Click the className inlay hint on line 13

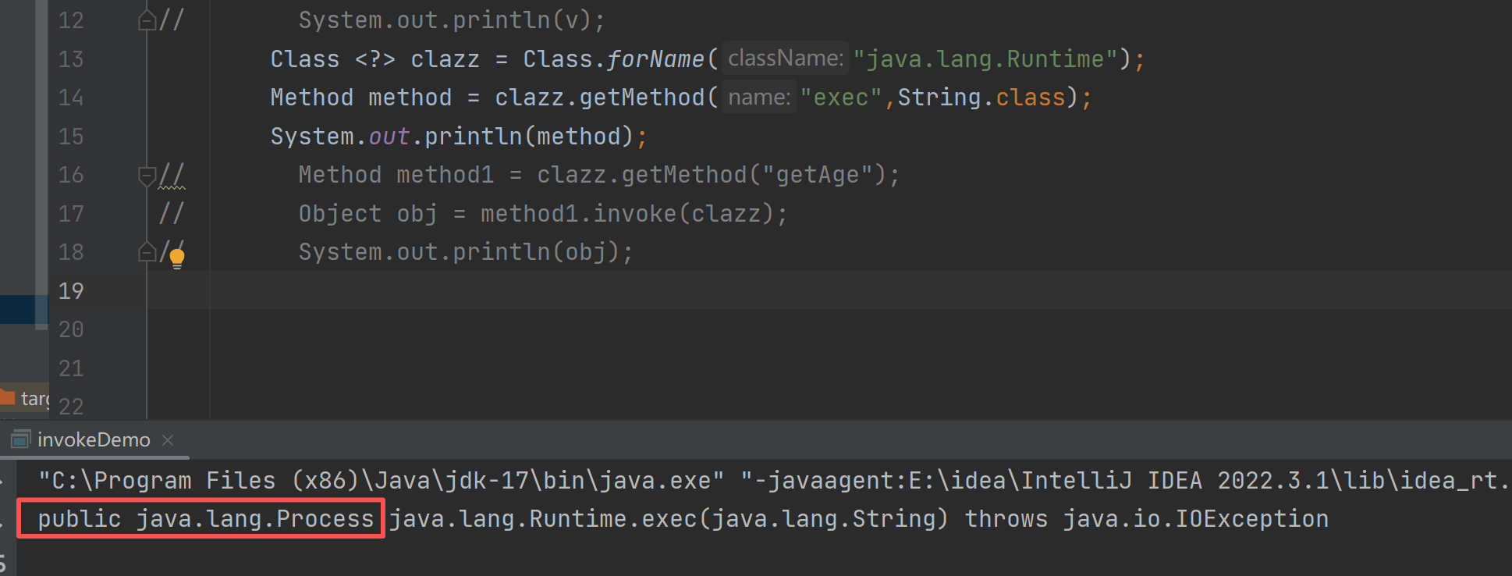pos(785,59)
